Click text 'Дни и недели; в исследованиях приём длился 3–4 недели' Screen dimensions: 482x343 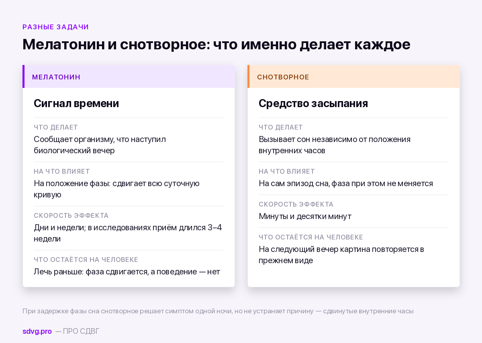coord(128,233)
